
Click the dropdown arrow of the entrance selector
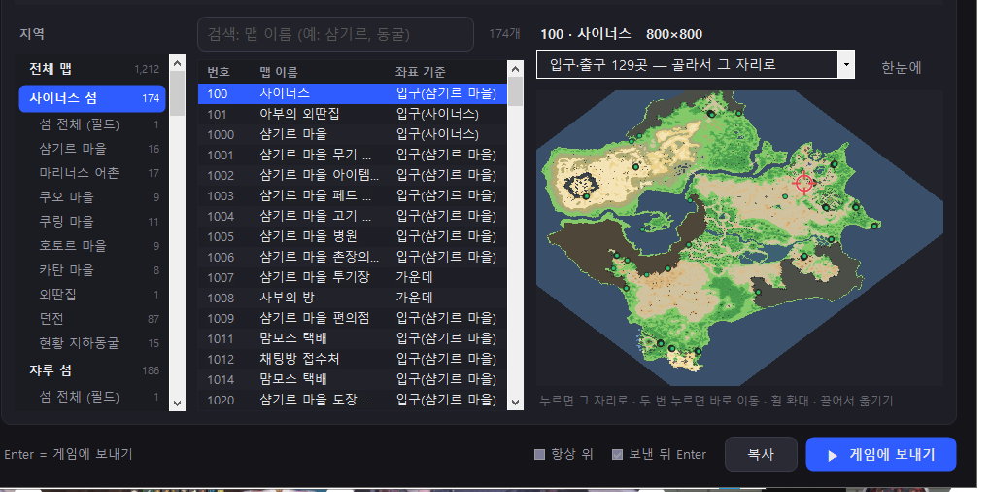coord(846,64)
